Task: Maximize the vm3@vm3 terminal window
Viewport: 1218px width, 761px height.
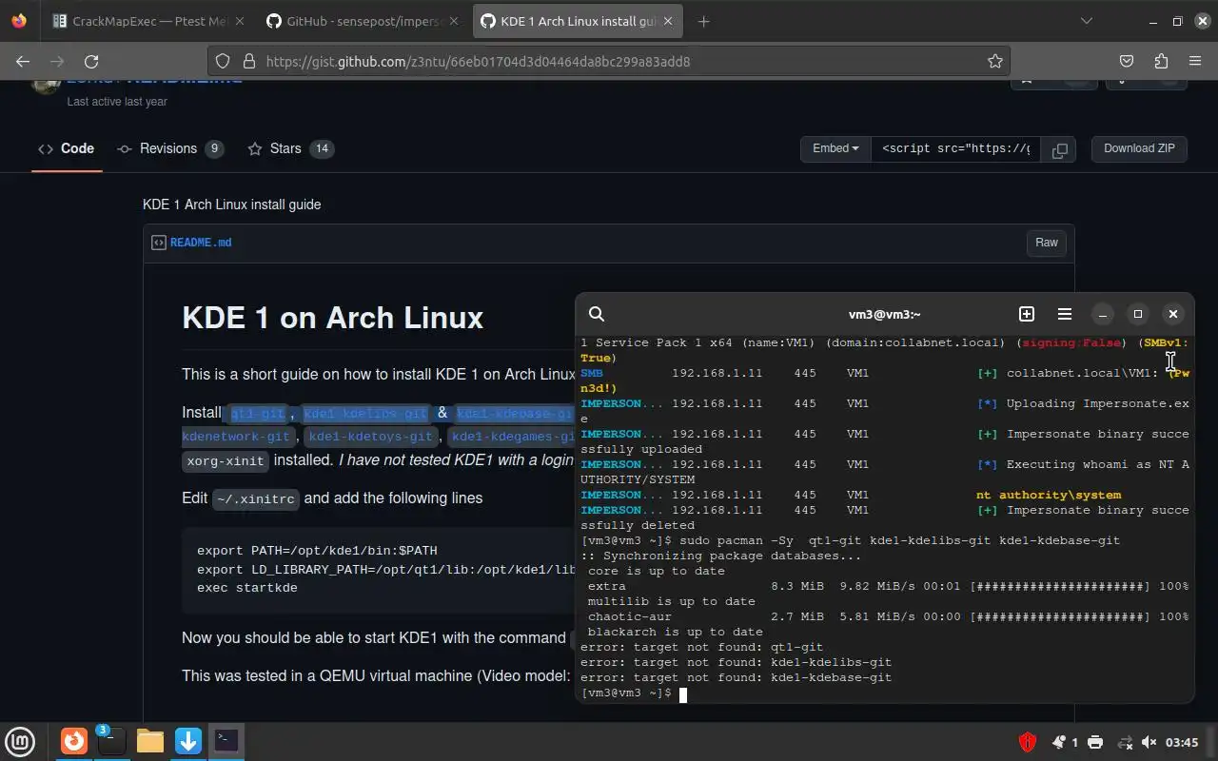Action: (x=1138, y=314)
